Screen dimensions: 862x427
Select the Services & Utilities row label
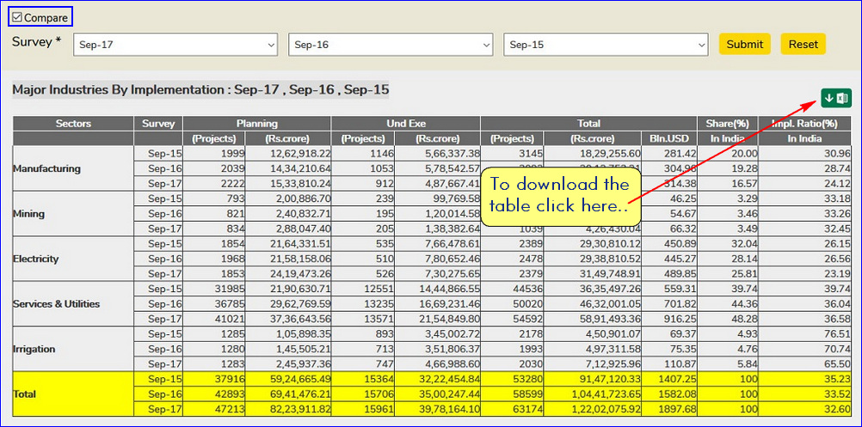56,304
